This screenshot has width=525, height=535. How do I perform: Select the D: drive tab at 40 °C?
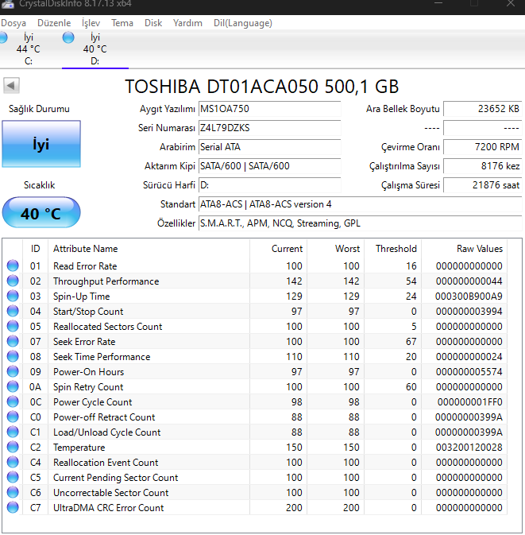(95, 49)
